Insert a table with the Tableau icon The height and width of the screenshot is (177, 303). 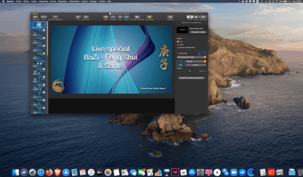106,17
